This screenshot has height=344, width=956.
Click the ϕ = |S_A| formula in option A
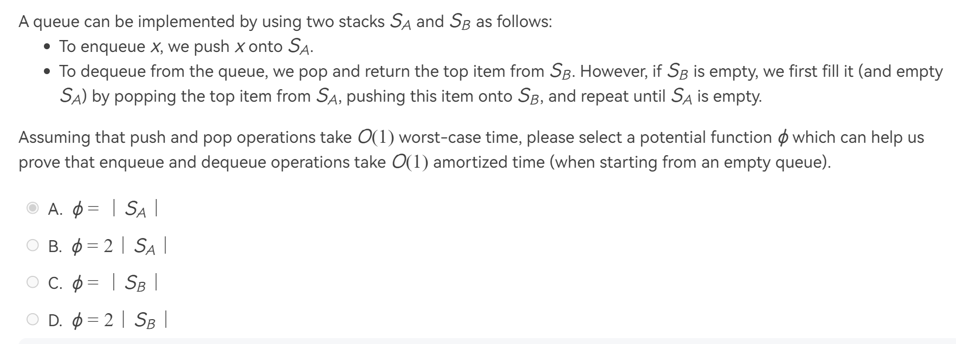(x=115, y=209)
